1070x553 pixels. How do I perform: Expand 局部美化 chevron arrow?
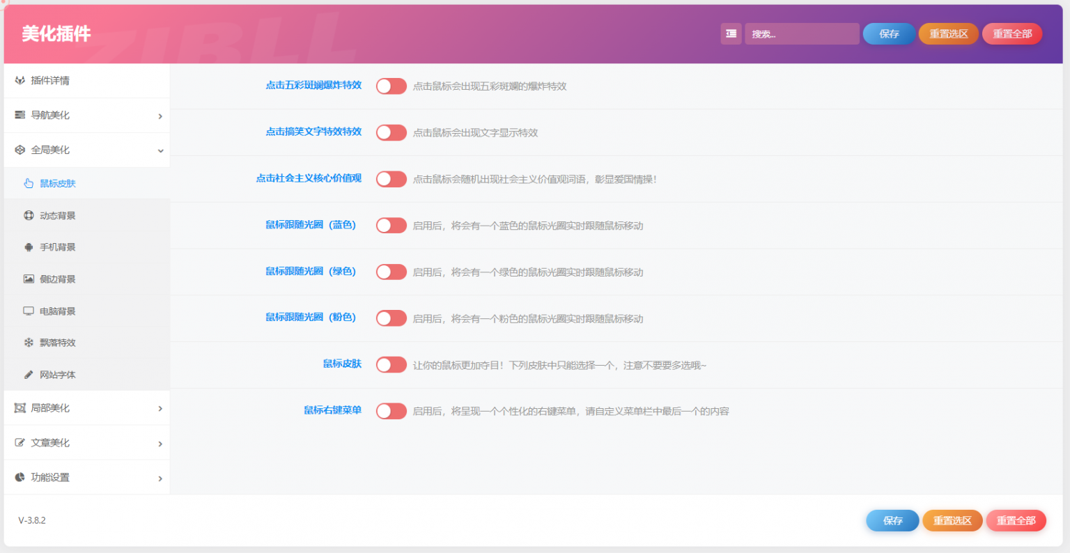[x=160, y=409]
